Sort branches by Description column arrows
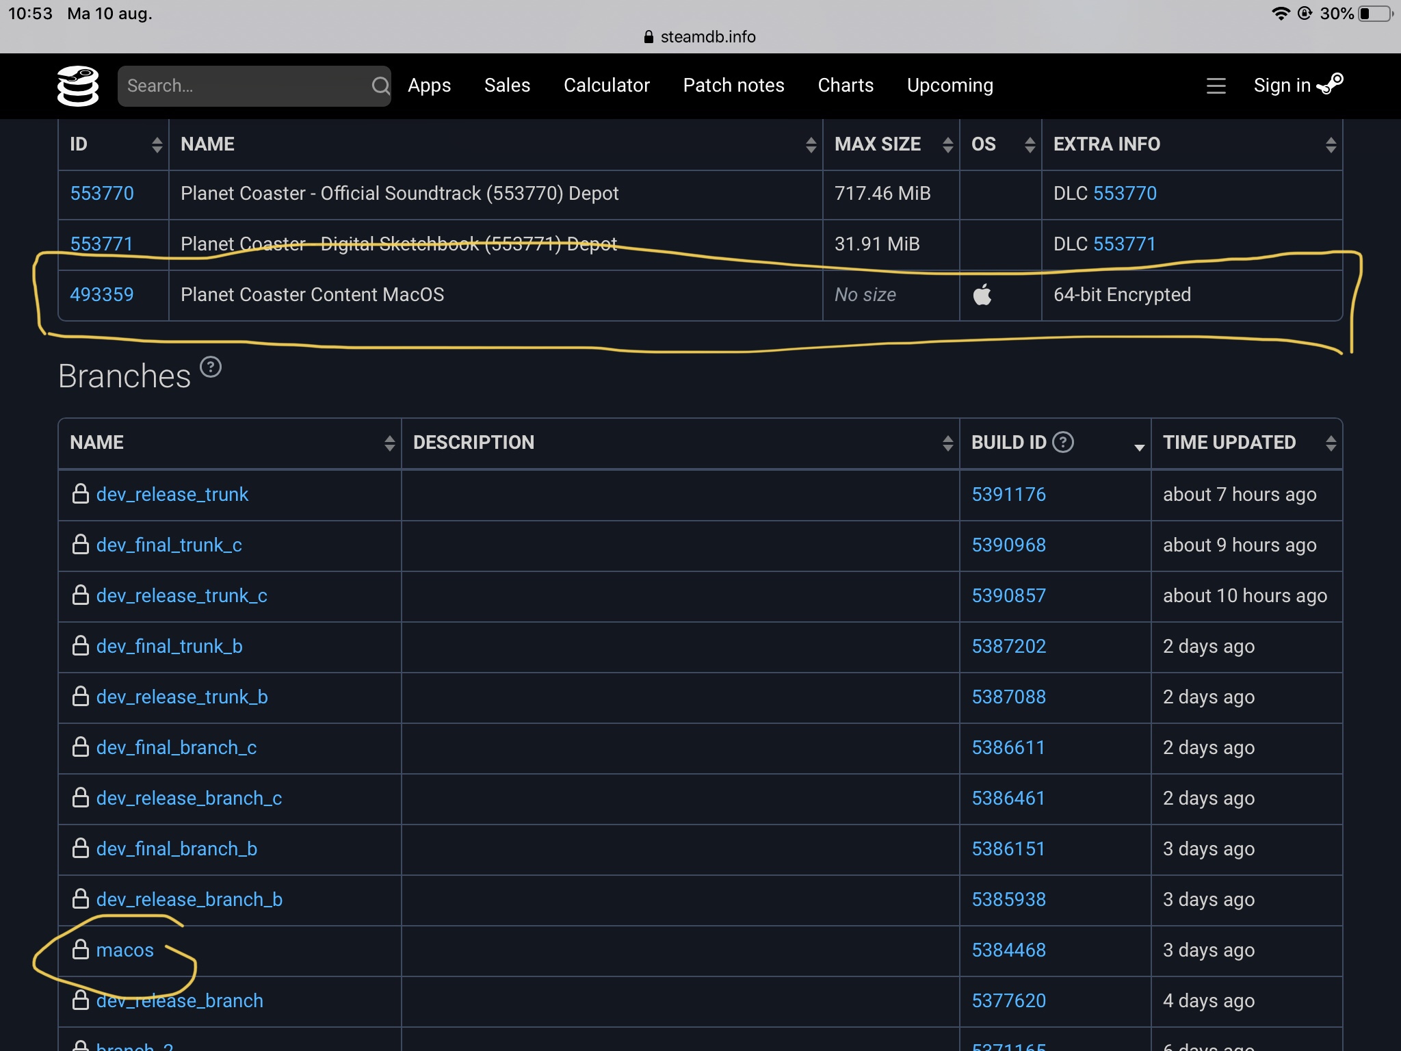 coord(947,443)
